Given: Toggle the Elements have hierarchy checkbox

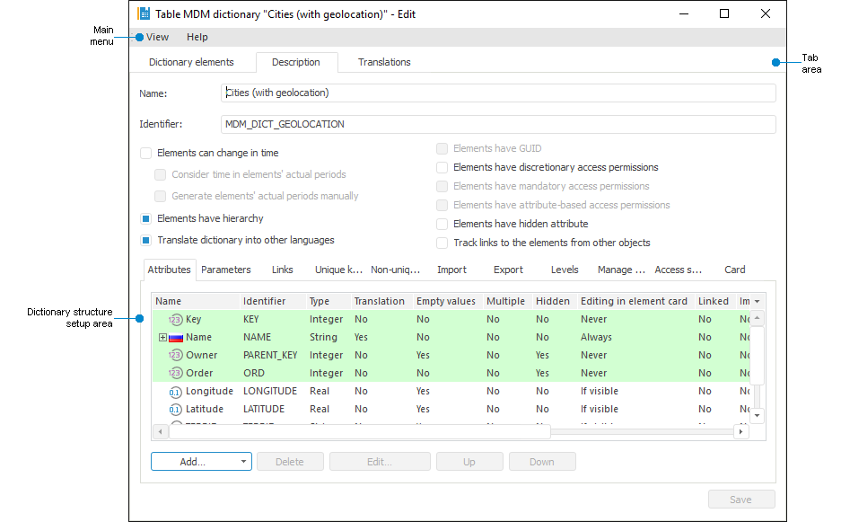Looking at the screenshot, I should pyautogui.click(x=145, y=218).
